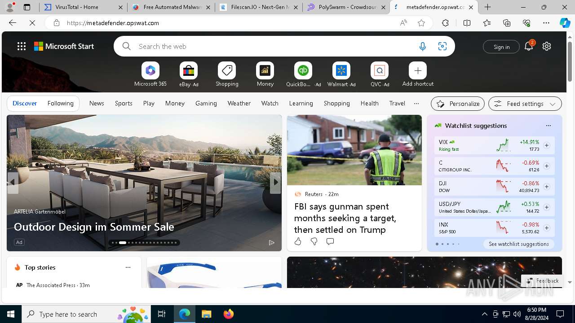Click the Search the web field
Viewport: 575px width, 323px height.
[274, 46]
